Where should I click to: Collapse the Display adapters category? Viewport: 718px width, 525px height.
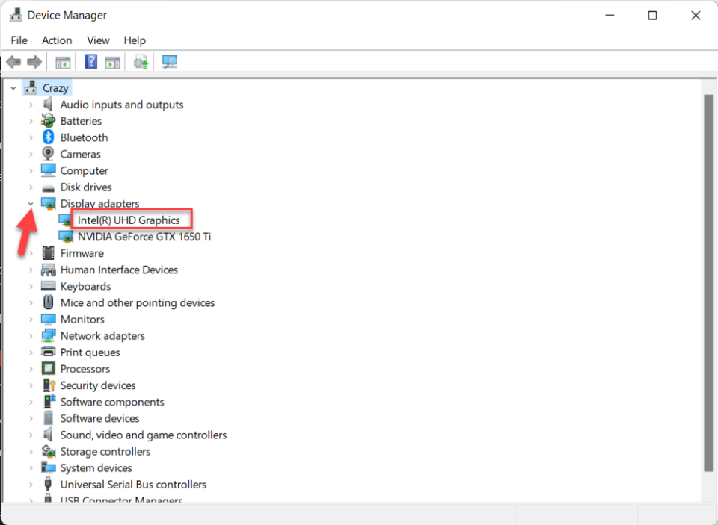[31, 203]
